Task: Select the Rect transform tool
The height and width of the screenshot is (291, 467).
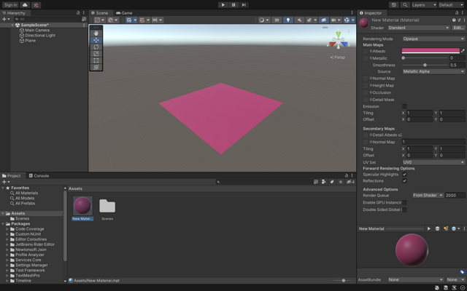Action: (x=96, y=60)
